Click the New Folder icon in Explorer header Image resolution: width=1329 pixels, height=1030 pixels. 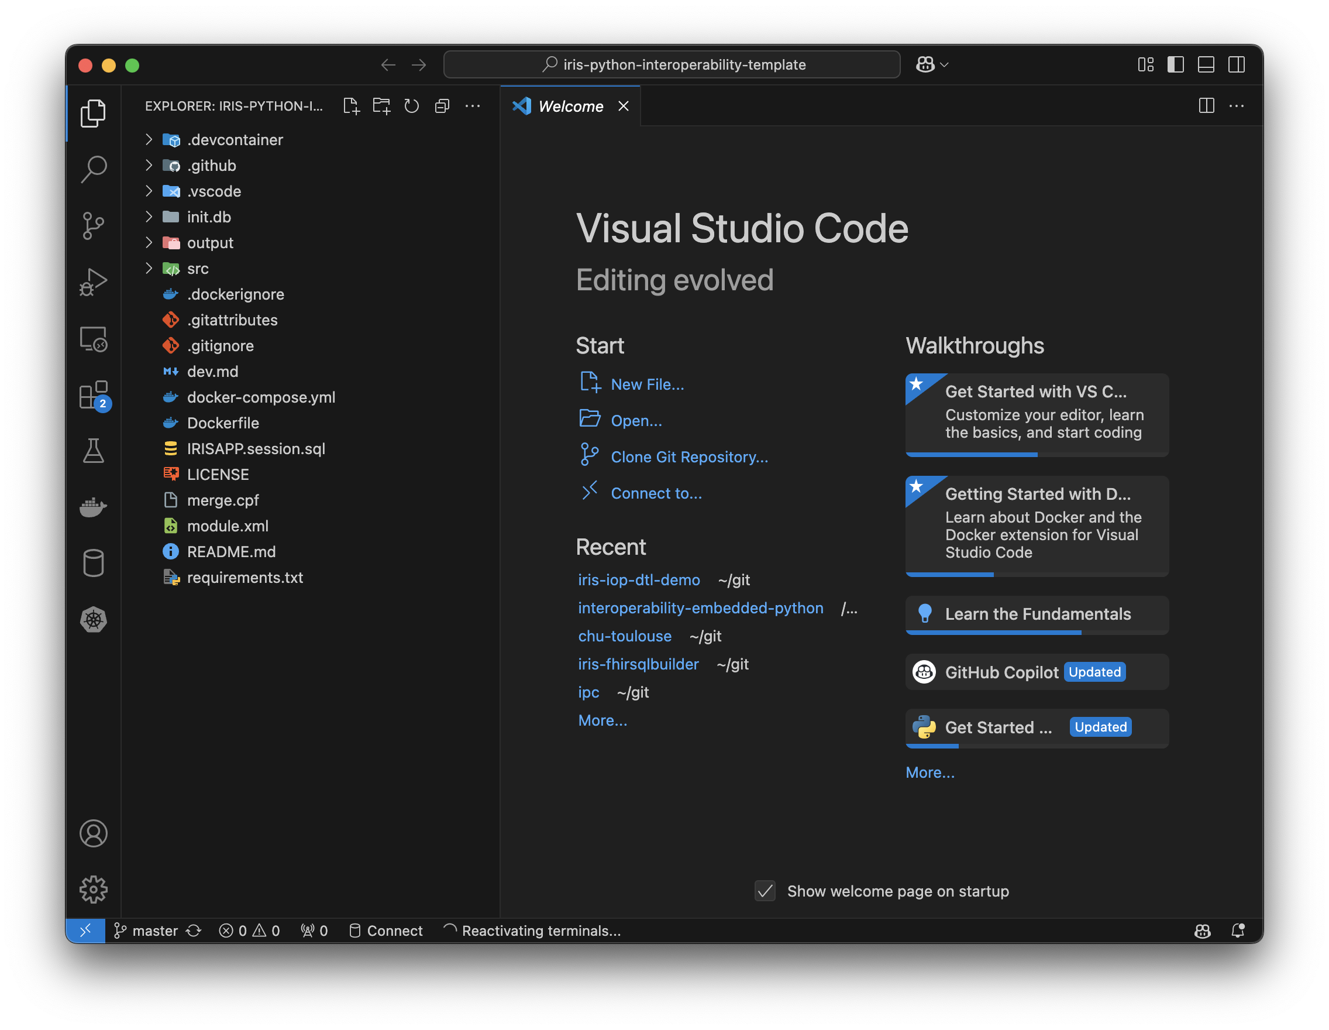[381, 106]
